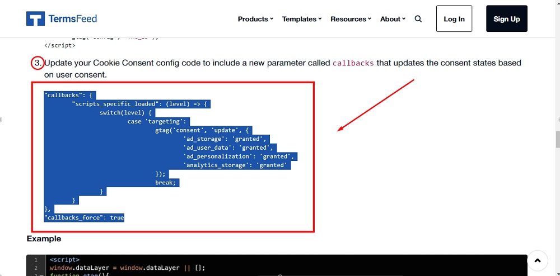Open the TermsFeed home text link

coord(72,18)
